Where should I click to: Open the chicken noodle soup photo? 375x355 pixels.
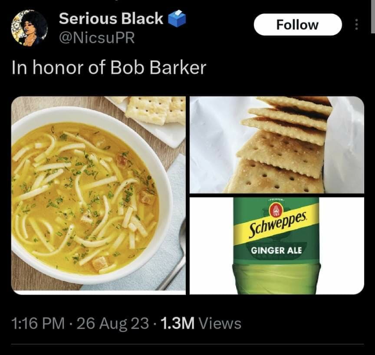[x=98, y=195]
